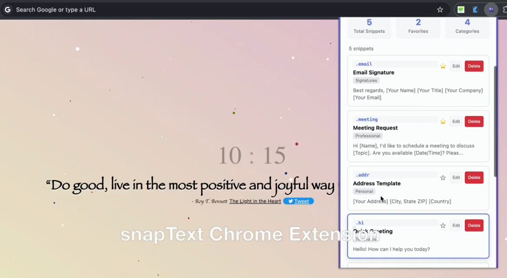Image resolution: width=507 pixels, height=278 pixels.
Task: Delete the .hi Quick Greeting snippet
Action: point(474,226)
